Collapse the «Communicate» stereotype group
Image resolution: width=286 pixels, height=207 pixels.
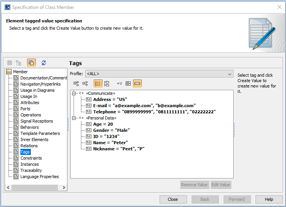click(74, 93)
